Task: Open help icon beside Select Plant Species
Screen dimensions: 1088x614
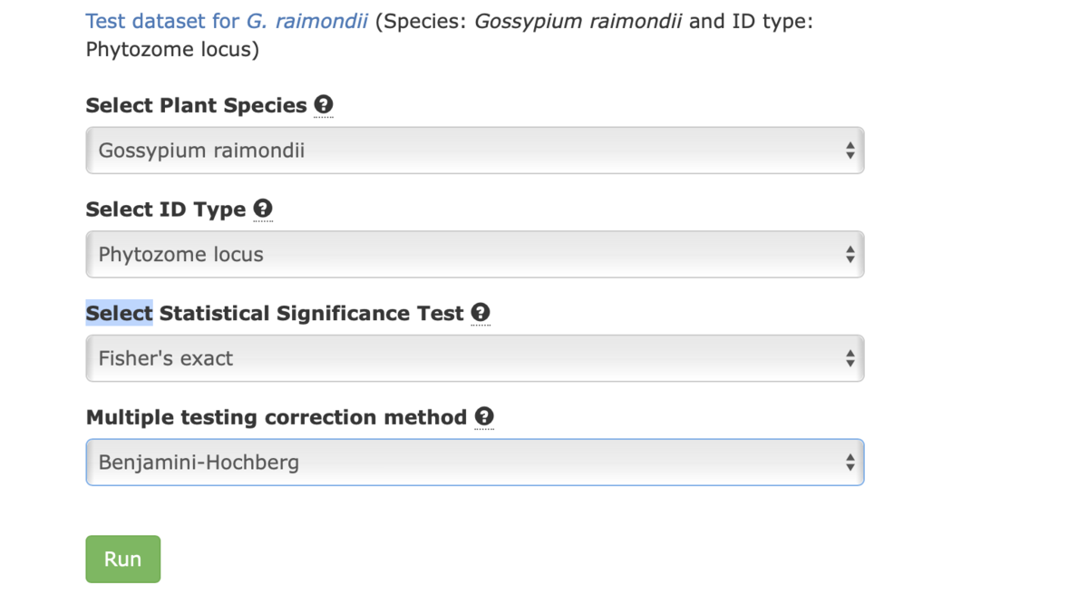Action: coord(324,104)
